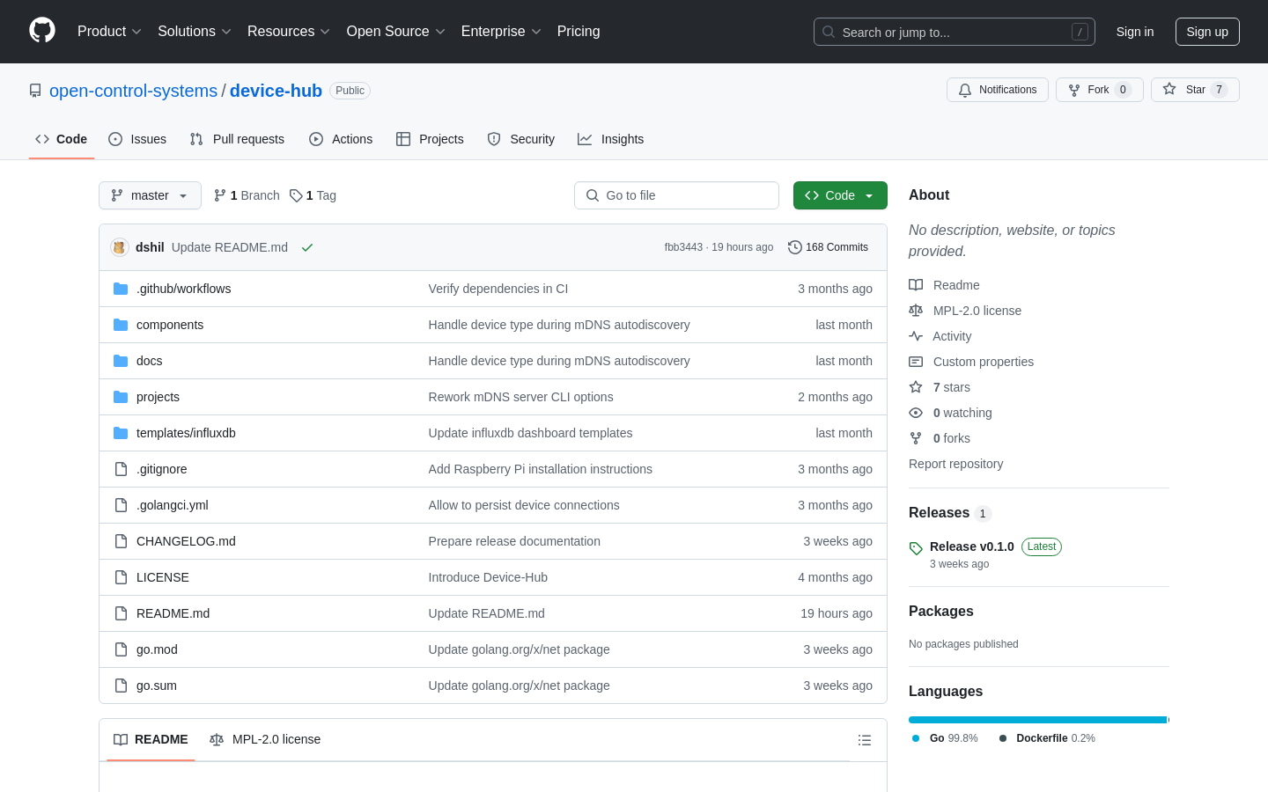Viewport: 1268px width, 792px height.
Task: Open the go.mod file
Action: (157, 649)
